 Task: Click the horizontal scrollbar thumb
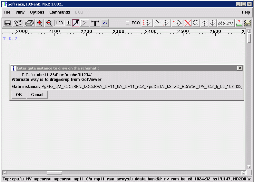(x=54, y=173)
